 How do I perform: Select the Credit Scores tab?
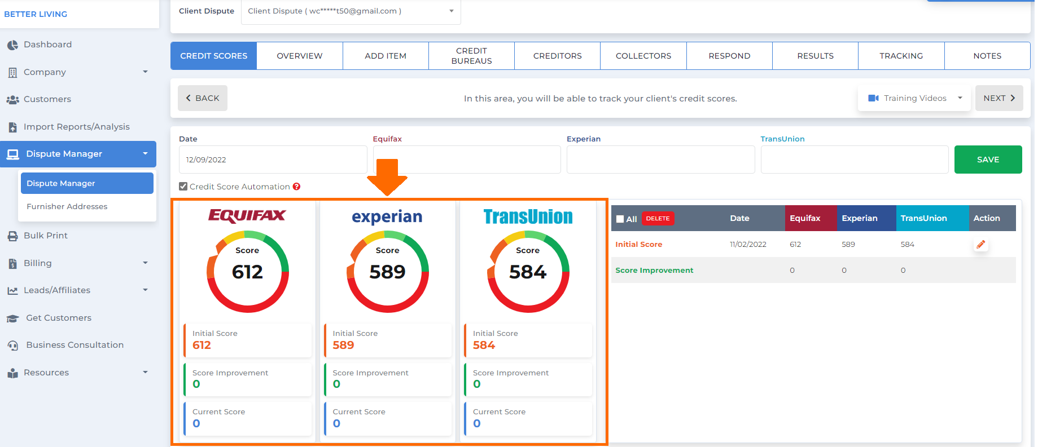[x=213, y=56]
